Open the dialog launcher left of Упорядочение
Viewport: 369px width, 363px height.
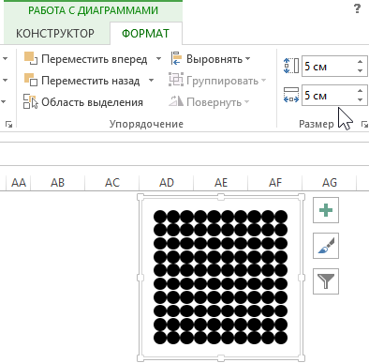8,125
